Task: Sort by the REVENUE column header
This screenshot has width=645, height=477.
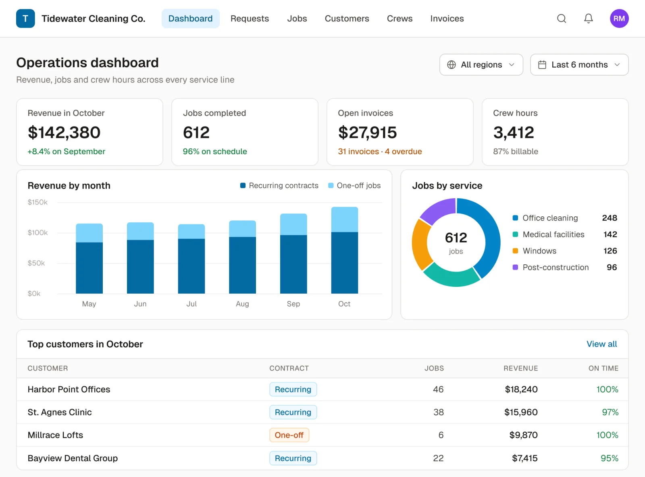Action: [520, 368]
